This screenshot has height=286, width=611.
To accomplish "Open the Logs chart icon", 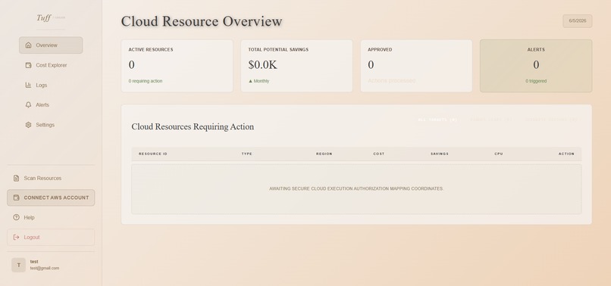I will [29, 85].
